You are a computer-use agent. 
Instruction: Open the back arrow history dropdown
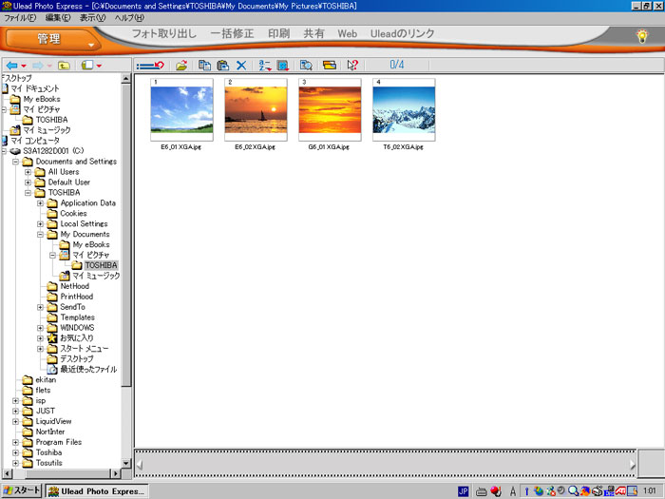(23, 66)
